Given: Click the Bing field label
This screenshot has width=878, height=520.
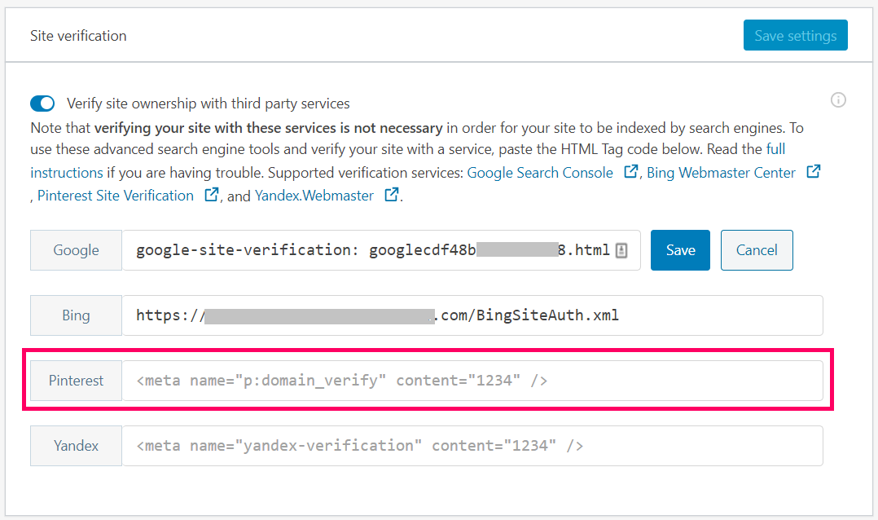Looking at the screenshot, I should click(x=77, y=315).
